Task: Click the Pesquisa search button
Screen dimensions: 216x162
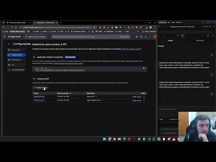Action: point(125,37)
